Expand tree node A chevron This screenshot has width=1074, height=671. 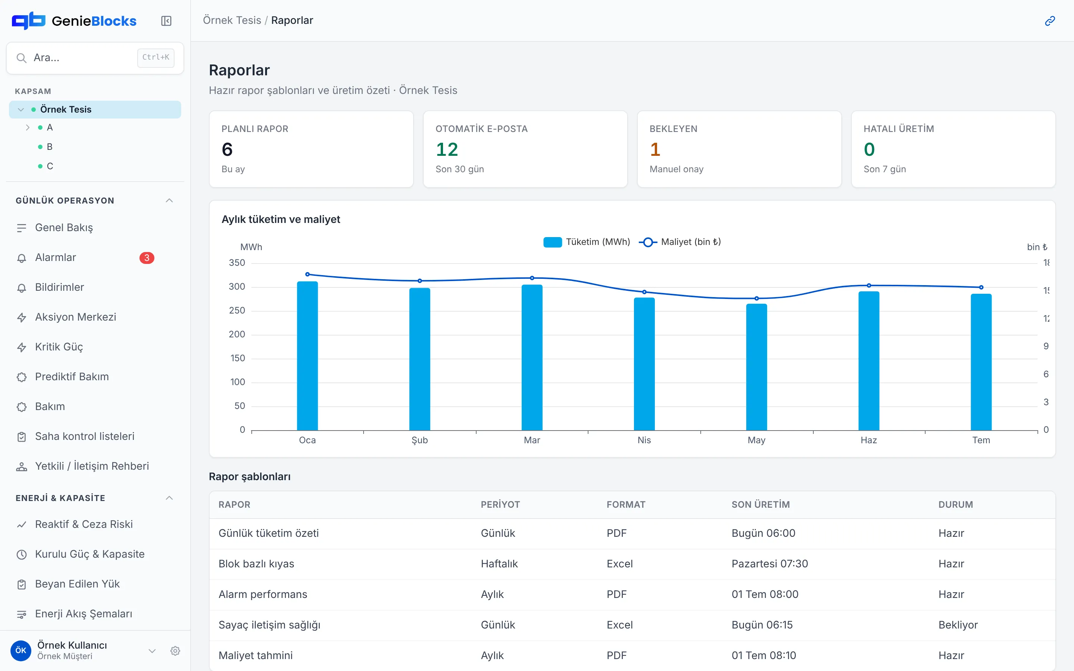pos(28,128)
